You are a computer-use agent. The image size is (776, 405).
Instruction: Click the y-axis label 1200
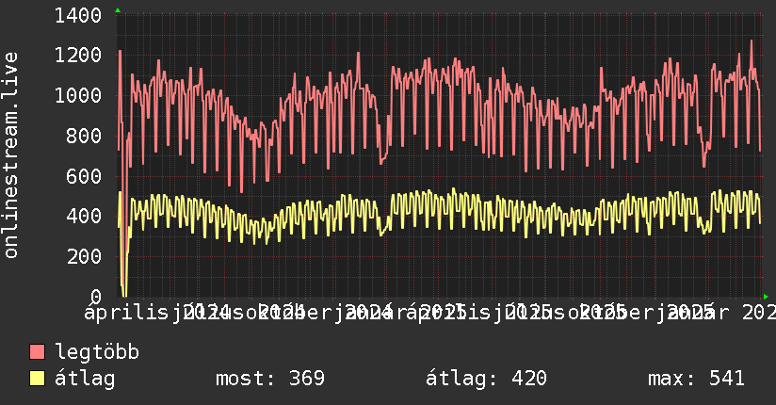(x=78, y=56)
